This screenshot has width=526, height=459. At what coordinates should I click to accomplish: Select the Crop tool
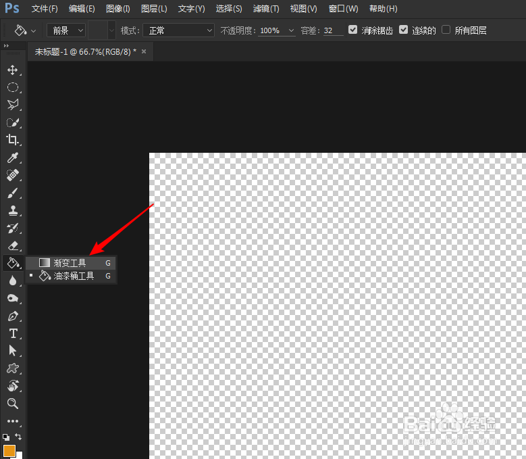click(x=13, y=140)
